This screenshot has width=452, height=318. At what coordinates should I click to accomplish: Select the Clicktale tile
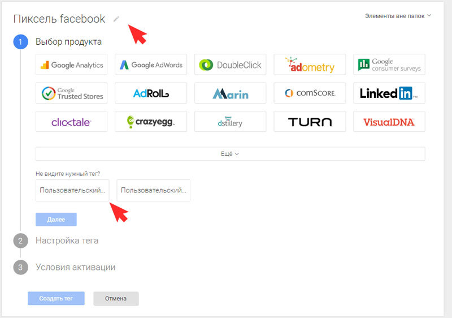pos(72,122)
